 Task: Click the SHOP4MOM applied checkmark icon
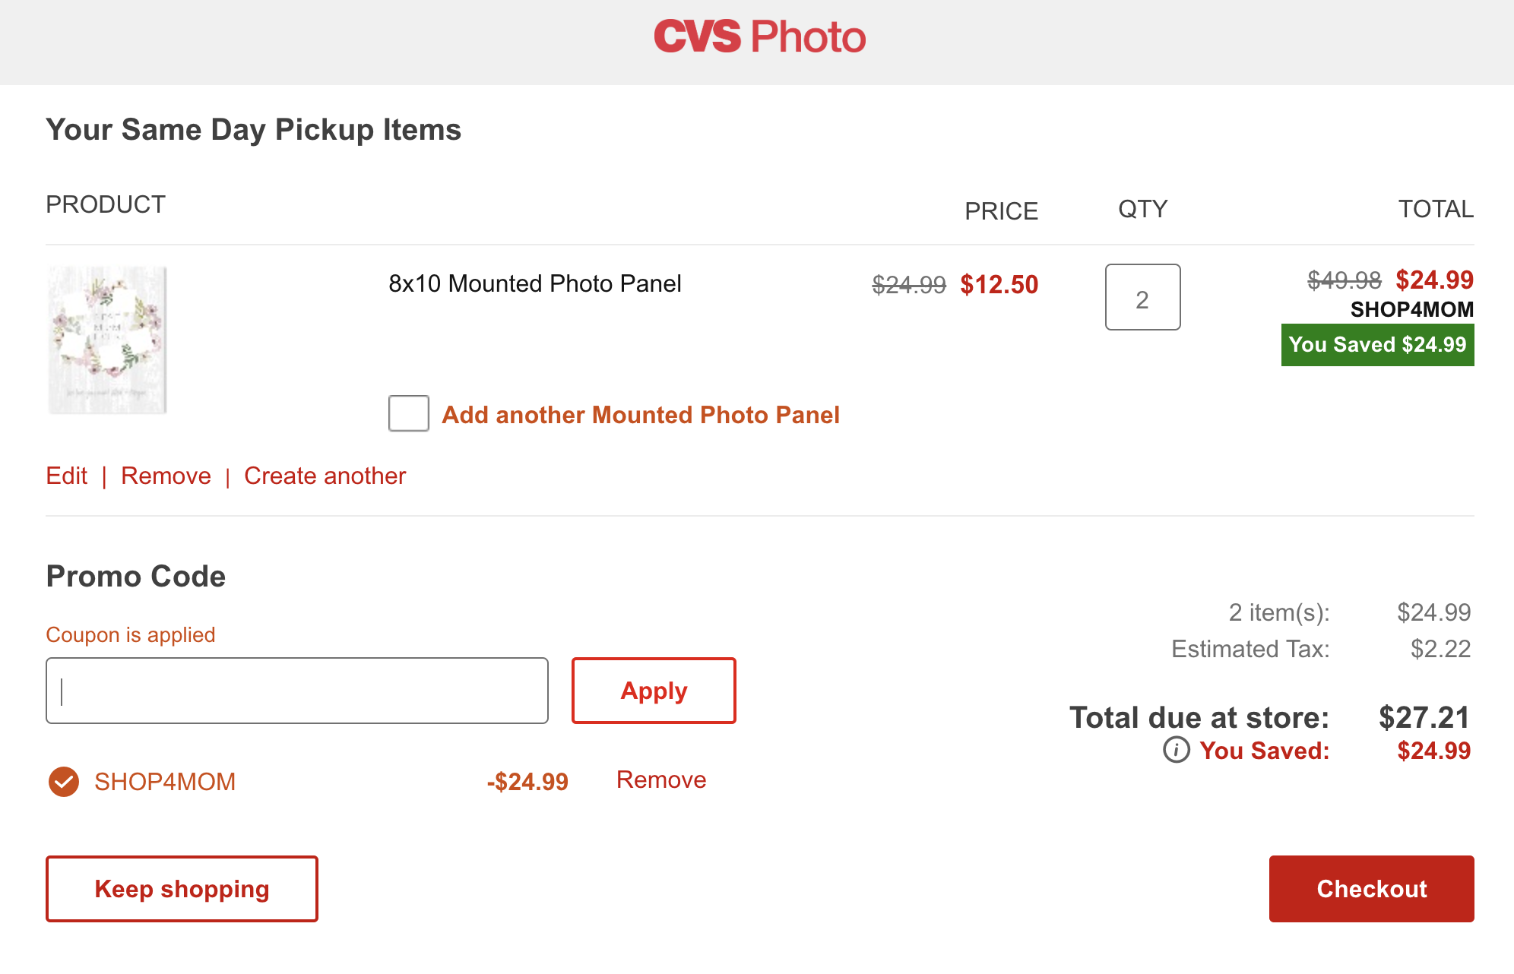tap(64, 782)
